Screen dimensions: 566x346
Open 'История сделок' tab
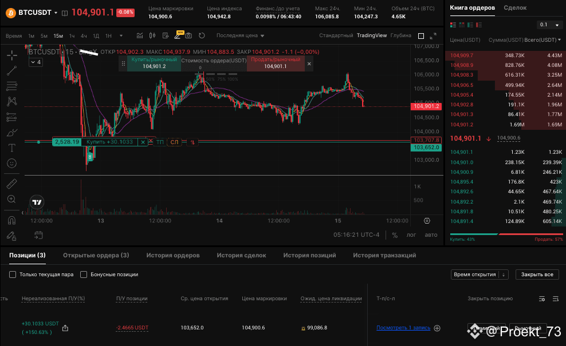pos(242,255)
